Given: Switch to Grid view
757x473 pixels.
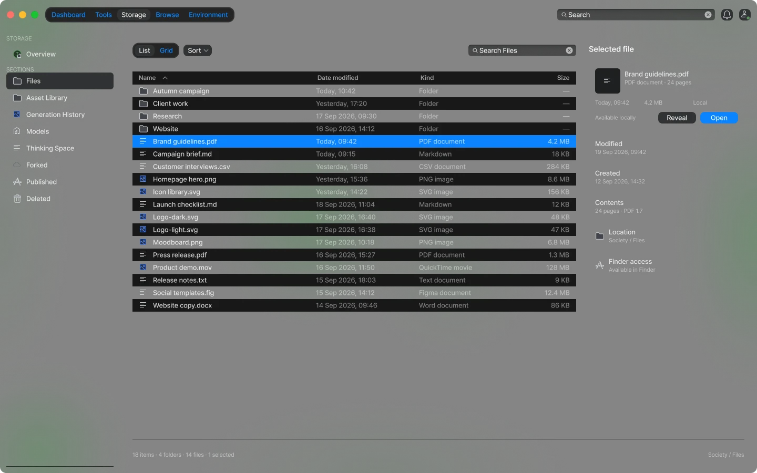Looking at the screenshot, I should point(166,50).
